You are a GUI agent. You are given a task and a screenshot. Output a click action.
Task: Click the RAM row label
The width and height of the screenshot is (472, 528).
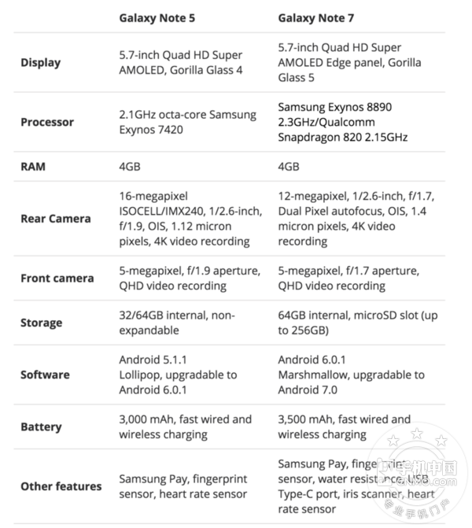coord(33,166)
